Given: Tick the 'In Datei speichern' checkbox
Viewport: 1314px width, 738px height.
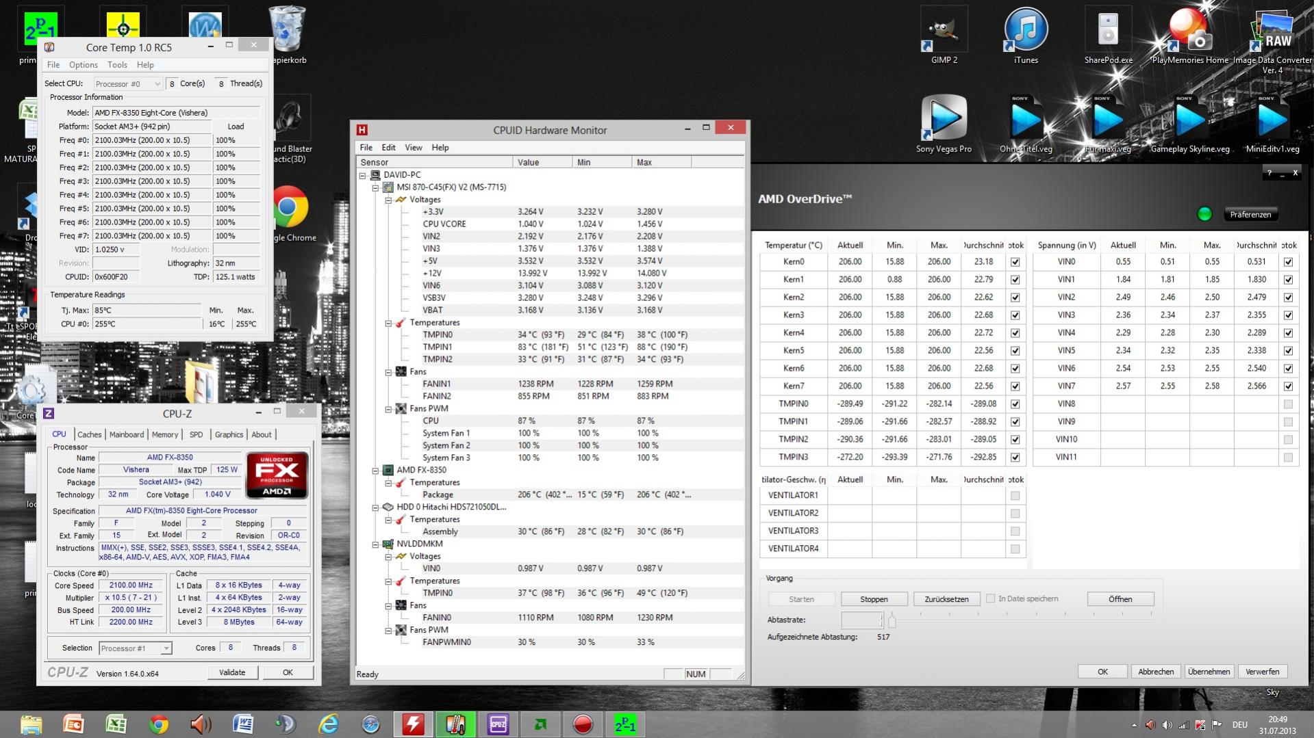Looking at the screenshot, I should coord(990,598).
